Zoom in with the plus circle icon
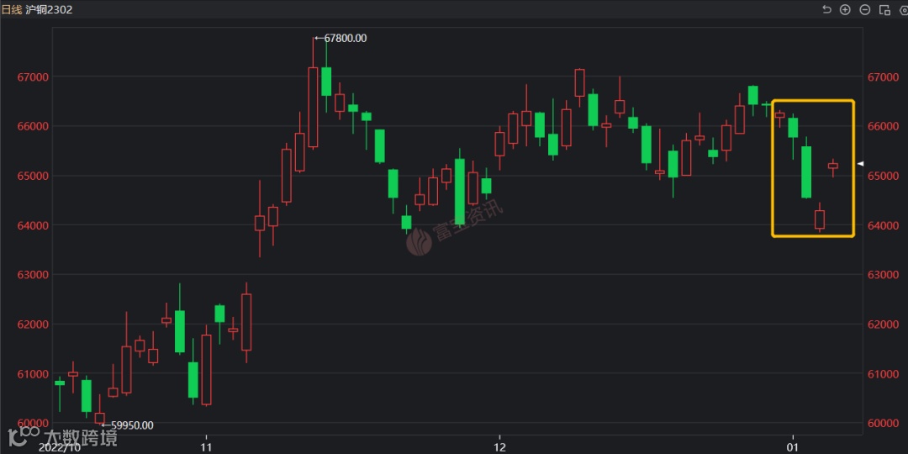Screen dimensions: 908x454 click(845, 9)
